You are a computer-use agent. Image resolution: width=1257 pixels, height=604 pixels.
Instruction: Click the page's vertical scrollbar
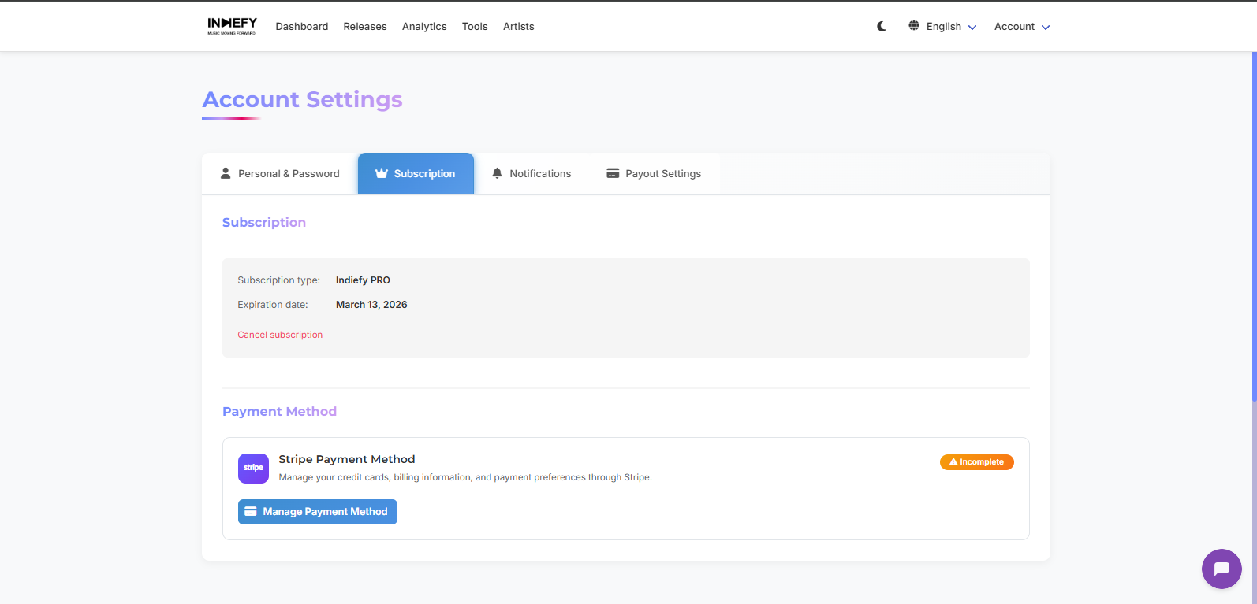point(1254,236)
